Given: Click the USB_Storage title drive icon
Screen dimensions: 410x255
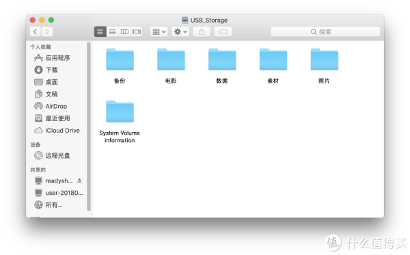Looking at the screenshot, I should click(x=185, y=20).
